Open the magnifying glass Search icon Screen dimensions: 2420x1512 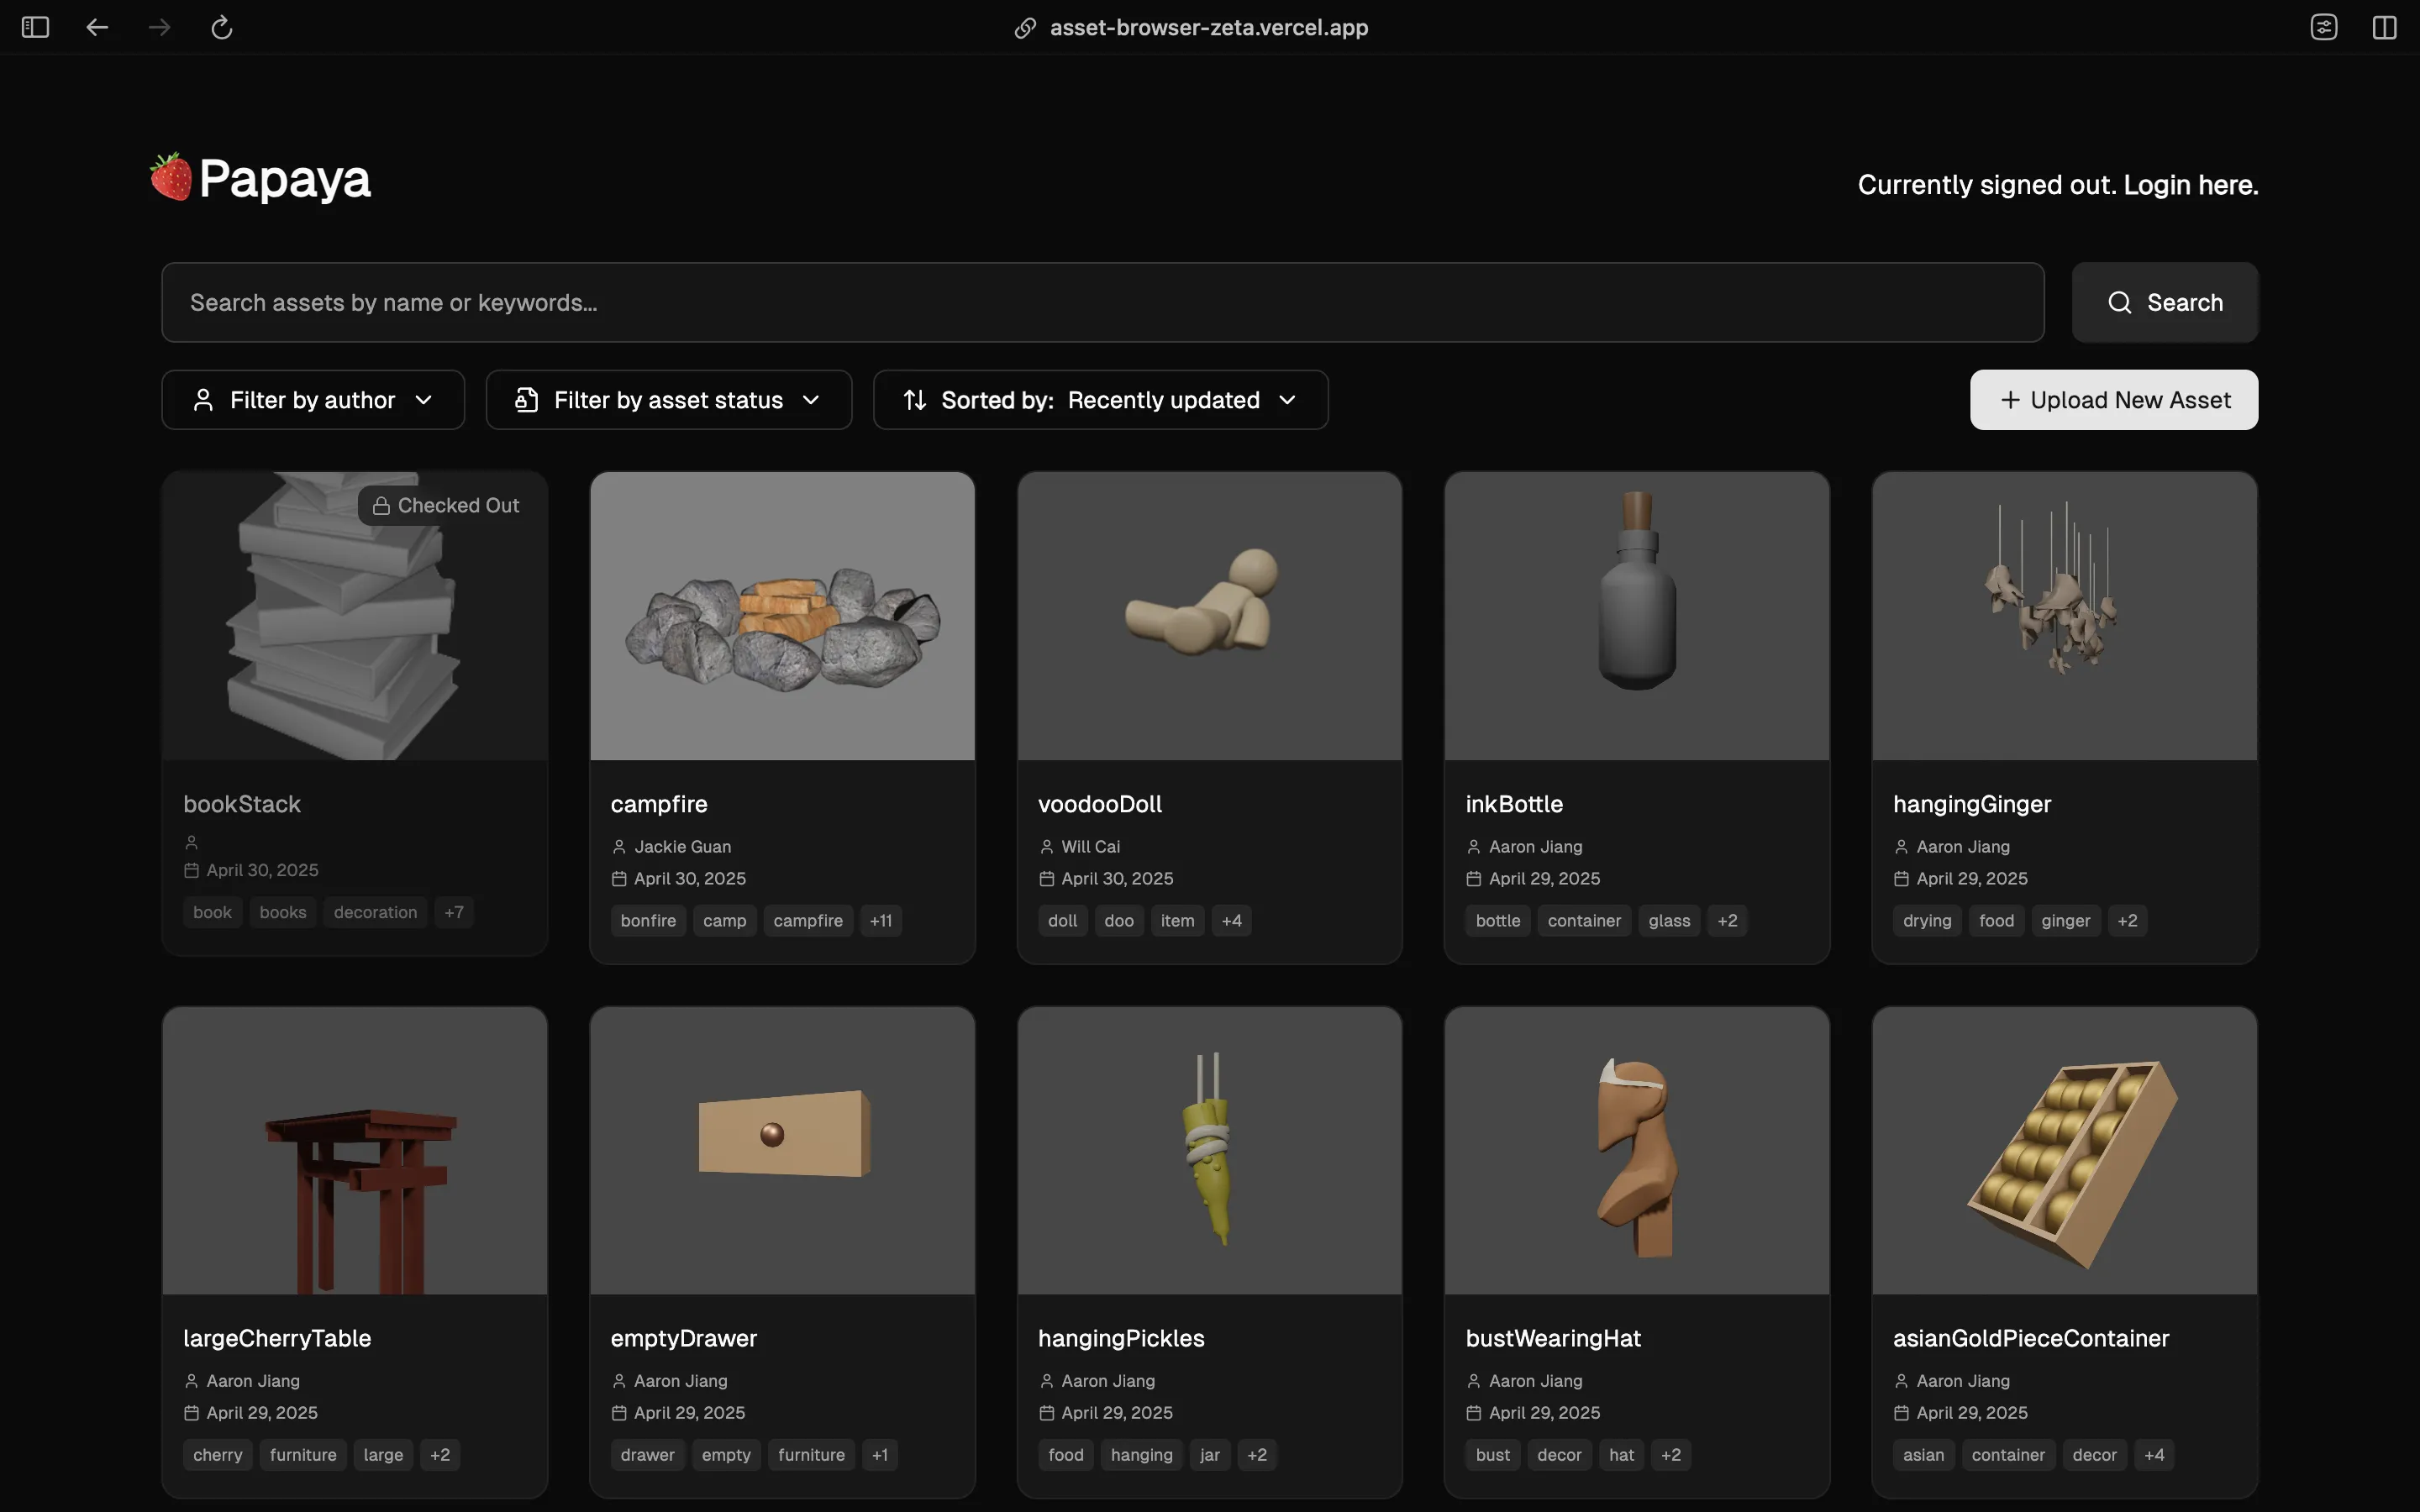click(2120, 302)
